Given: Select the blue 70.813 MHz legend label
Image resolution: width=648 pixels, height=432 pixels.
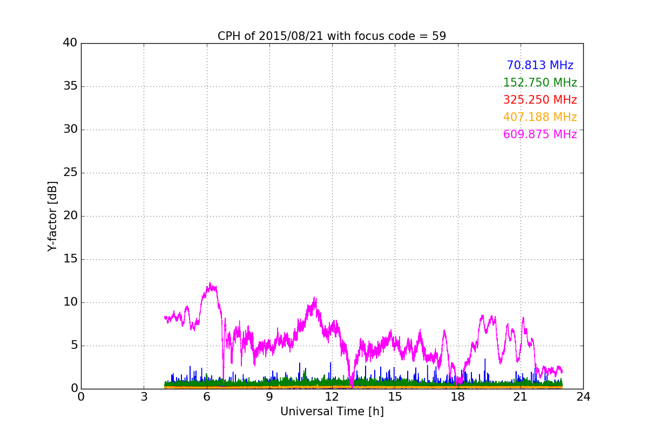Looking at the screenshot, I should [540, 65].
